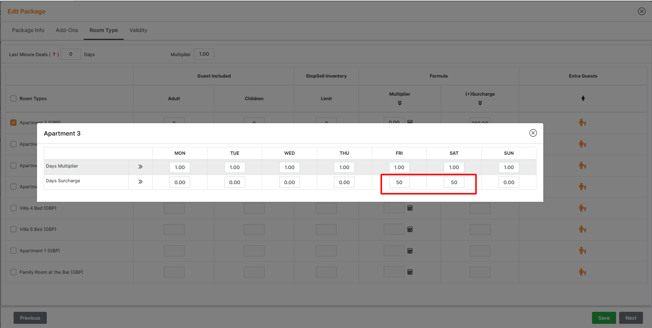The image size is (652, 328).
Task: Expand the (+)Surcharge column chevron
Action: coord(480,103)
